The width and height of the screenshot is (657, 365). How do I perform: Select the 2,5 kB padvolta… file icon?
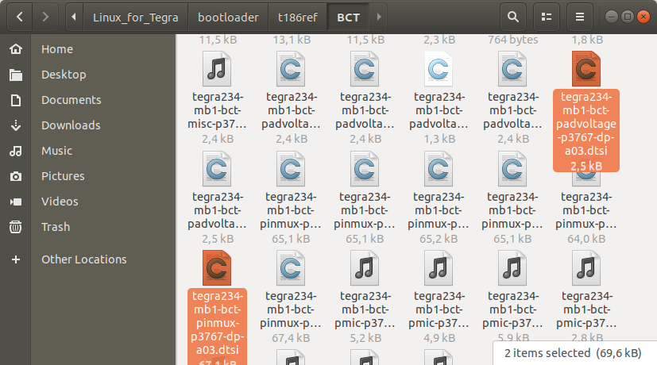[217, 169]
